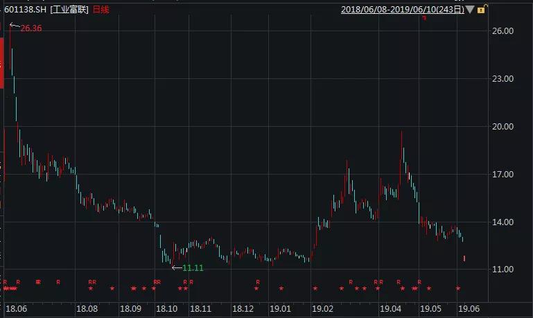The image size is (533, 318).
Task: Click the 2018/06/08-2019/06/10 date range link
Action: pos(403,10)
